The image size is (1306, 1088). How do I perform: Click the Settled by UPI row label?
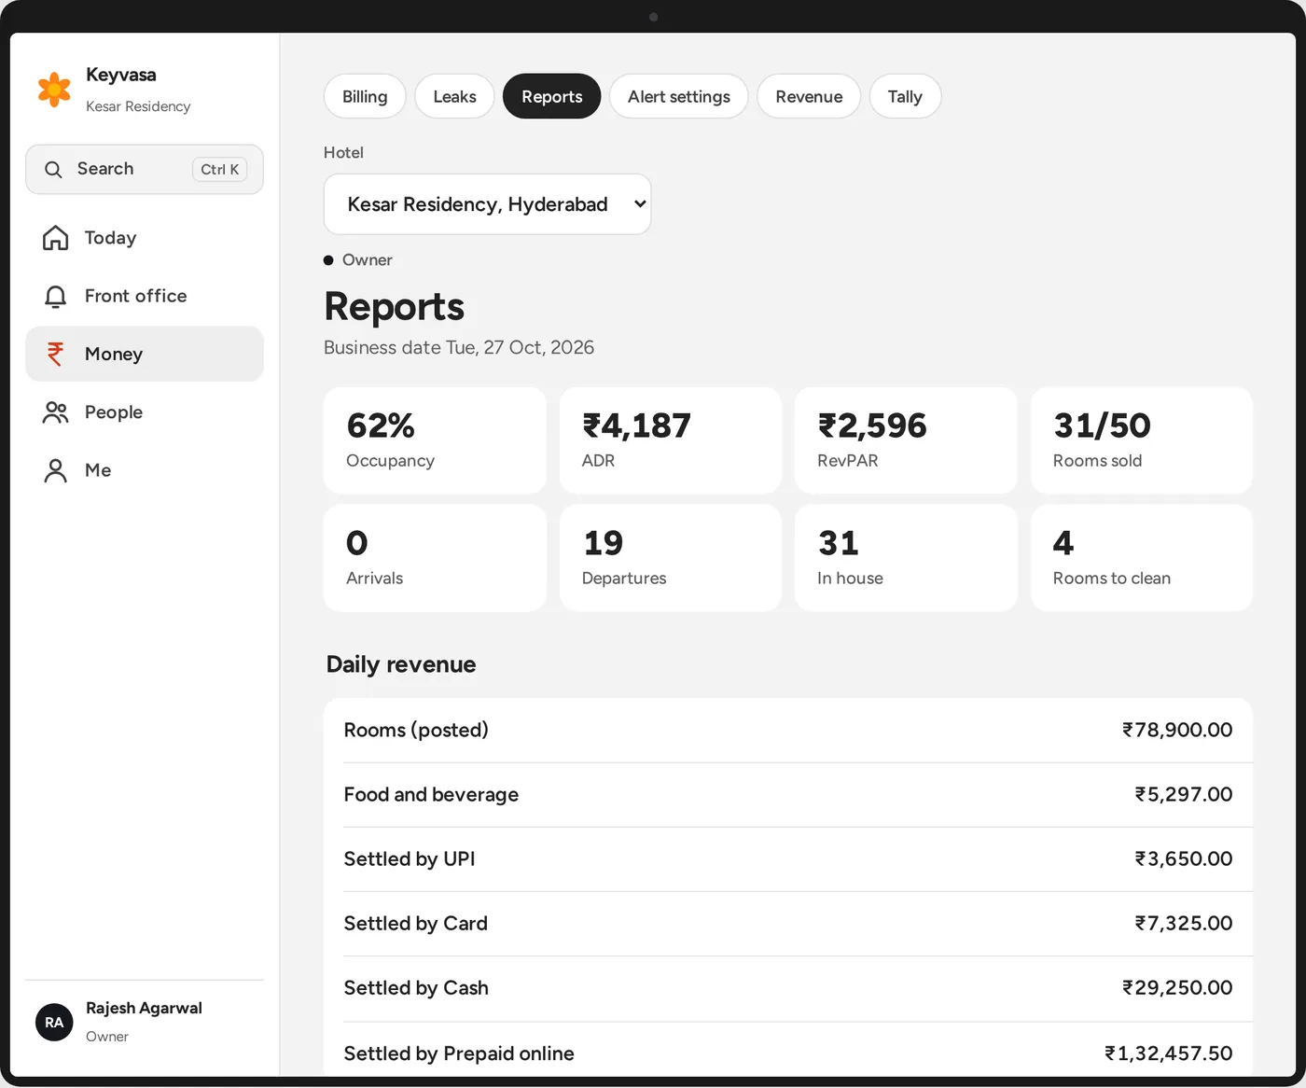(x=410, y=858)
